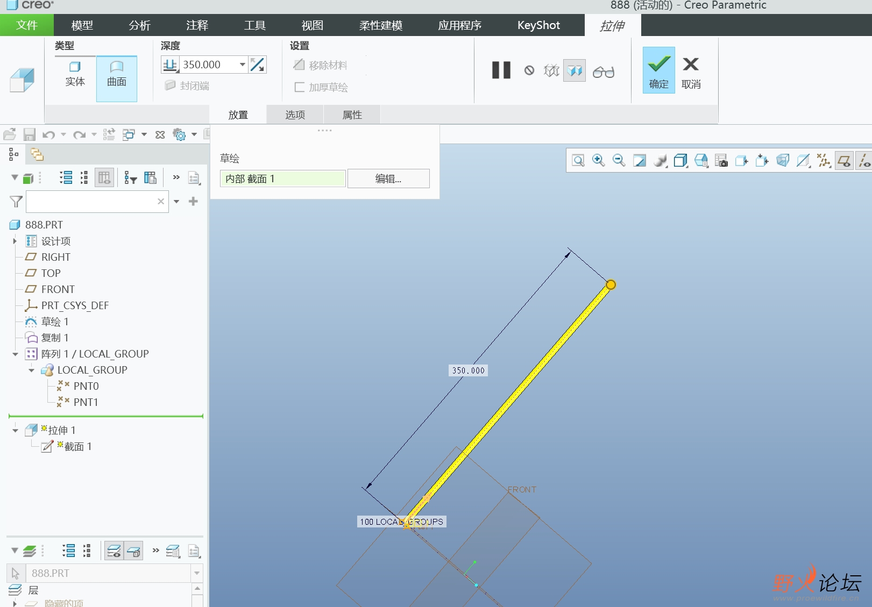Screen dimensions: 872x607
Task: Select the 内部 截面 1 sketch collector
Action: pyautogui.click(x=282, y=178)
